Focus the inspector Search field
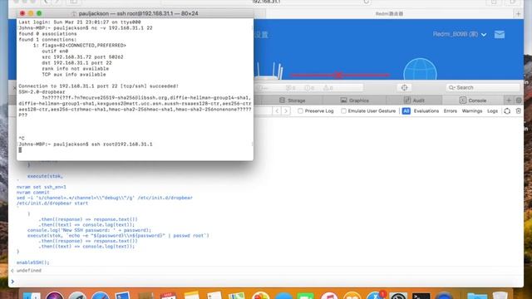Viewport: 532px width, 299px height. coord(483,87)
